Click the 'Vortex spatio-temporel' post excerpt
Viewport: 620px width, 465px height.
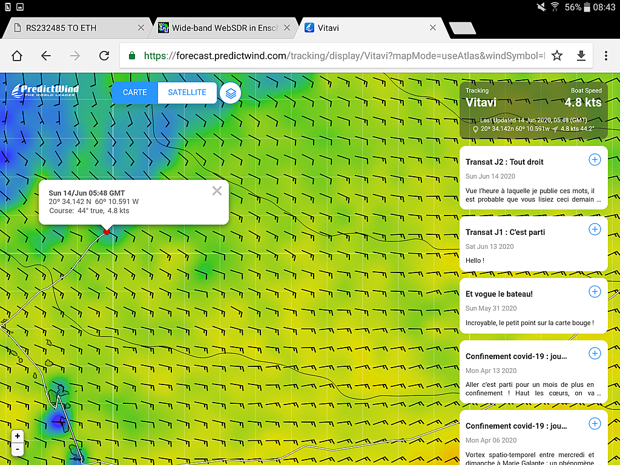530,458
